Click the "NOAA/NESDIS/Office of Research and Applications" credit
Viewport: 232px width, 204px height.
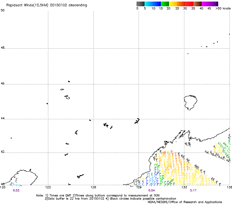pos(185,202)
